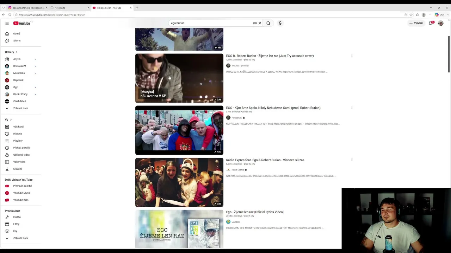Open video title EGO ft. Robert Burian Žijeme len raz

point(270,56)
